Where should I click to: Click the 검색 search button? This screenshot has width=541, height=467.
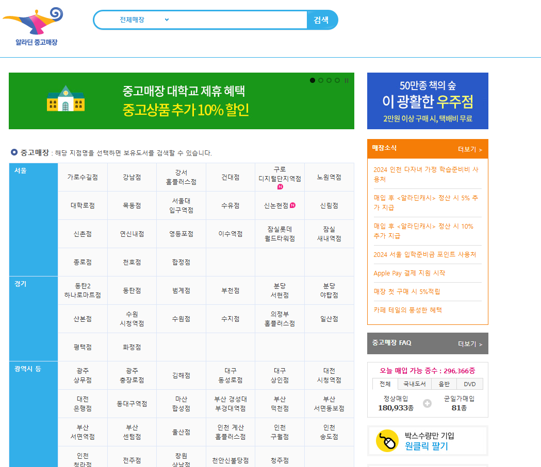(322, 20)
